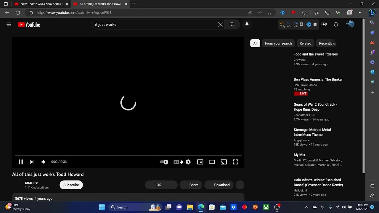The image size is (379, 213).
Task: Open Outlook in Edge sidebar
Action: [x=372, y=72]
